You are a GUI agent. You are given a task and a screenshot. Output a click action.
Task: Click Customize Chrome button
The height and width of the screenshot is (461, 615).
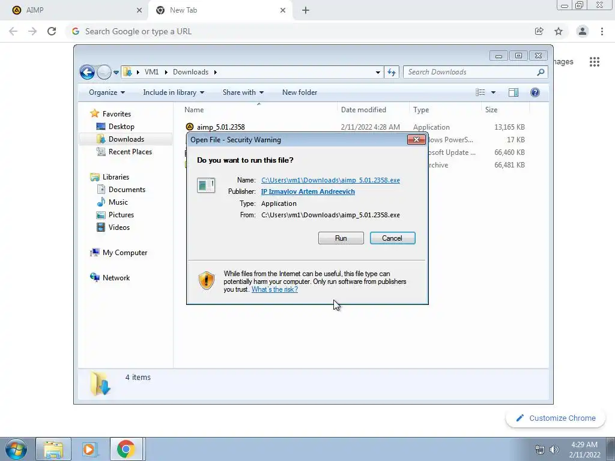pos(556,418)
